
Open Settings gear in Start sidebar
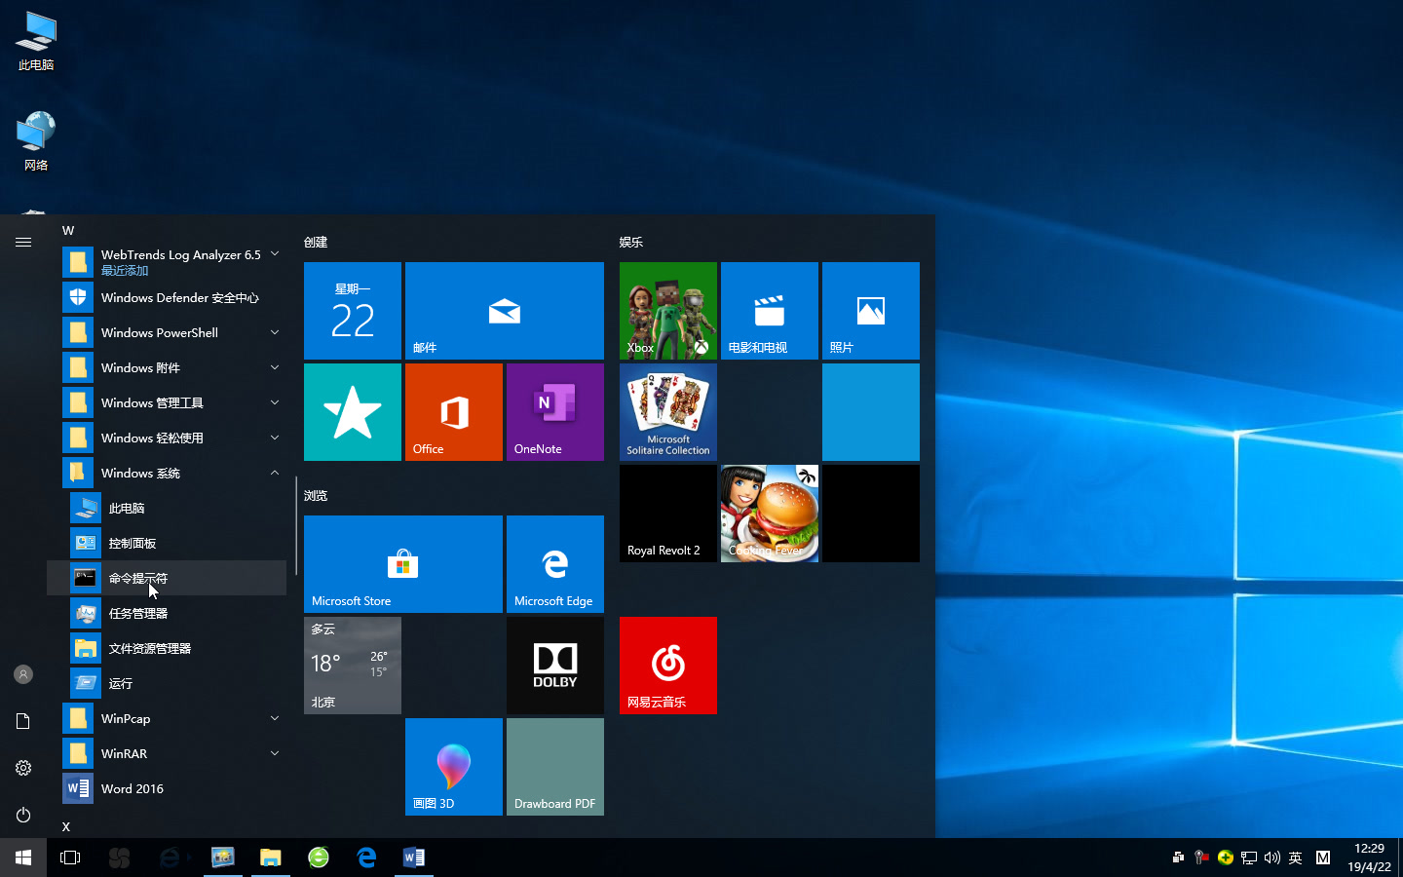point(23,768)
